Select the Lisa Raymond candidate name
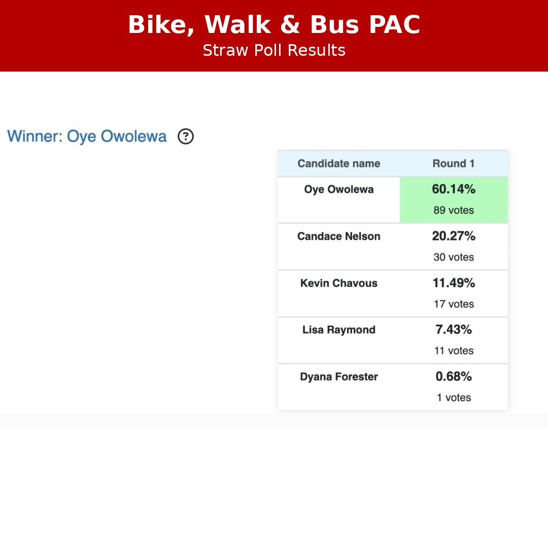The height and width of the screenshot is (548, 548). pyautogui.click(x=338, y=330)
